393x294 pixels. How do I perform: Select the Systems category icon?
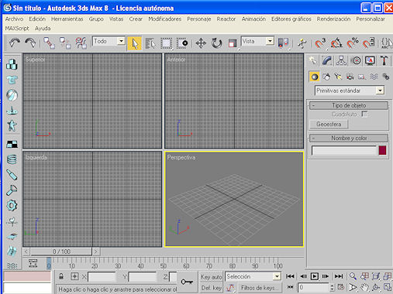tap(386, 77)
